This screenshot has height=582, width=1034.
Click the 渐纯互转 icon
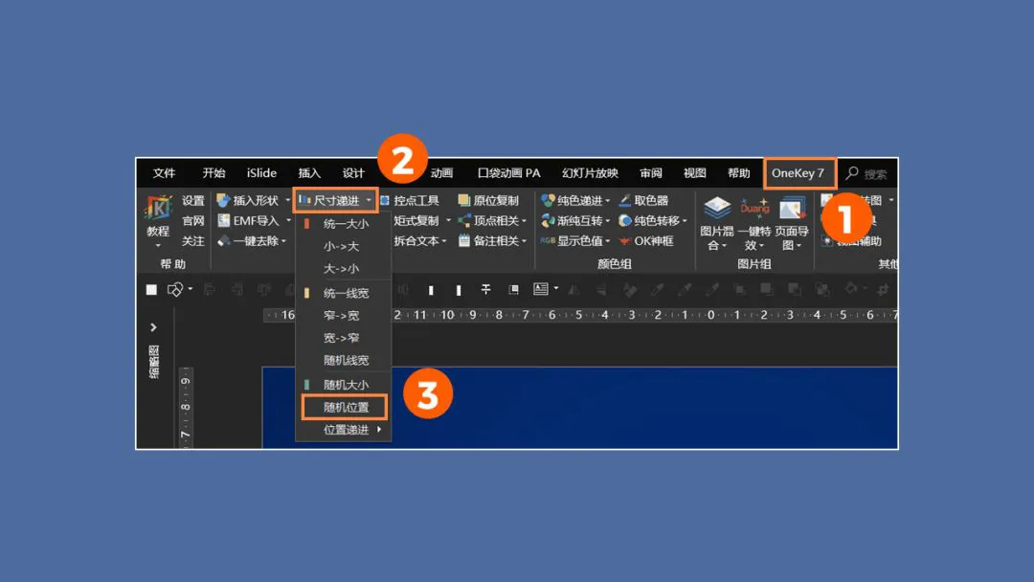(x=548, y=220)
